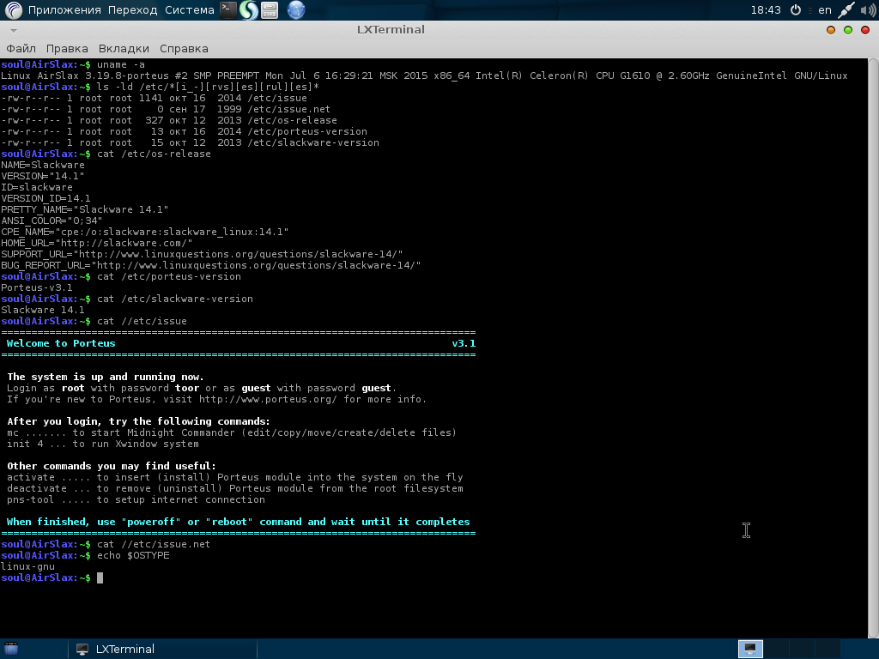Click "/etc/slackware-version" in ls listing
Image resolution: width=879 pixels, height=659 pixels.
click(x=313, y=142)
